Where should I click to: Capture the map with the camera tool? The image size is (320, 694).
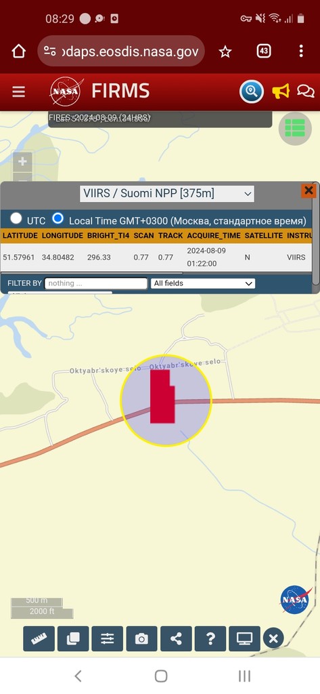(x=141, y=638)
